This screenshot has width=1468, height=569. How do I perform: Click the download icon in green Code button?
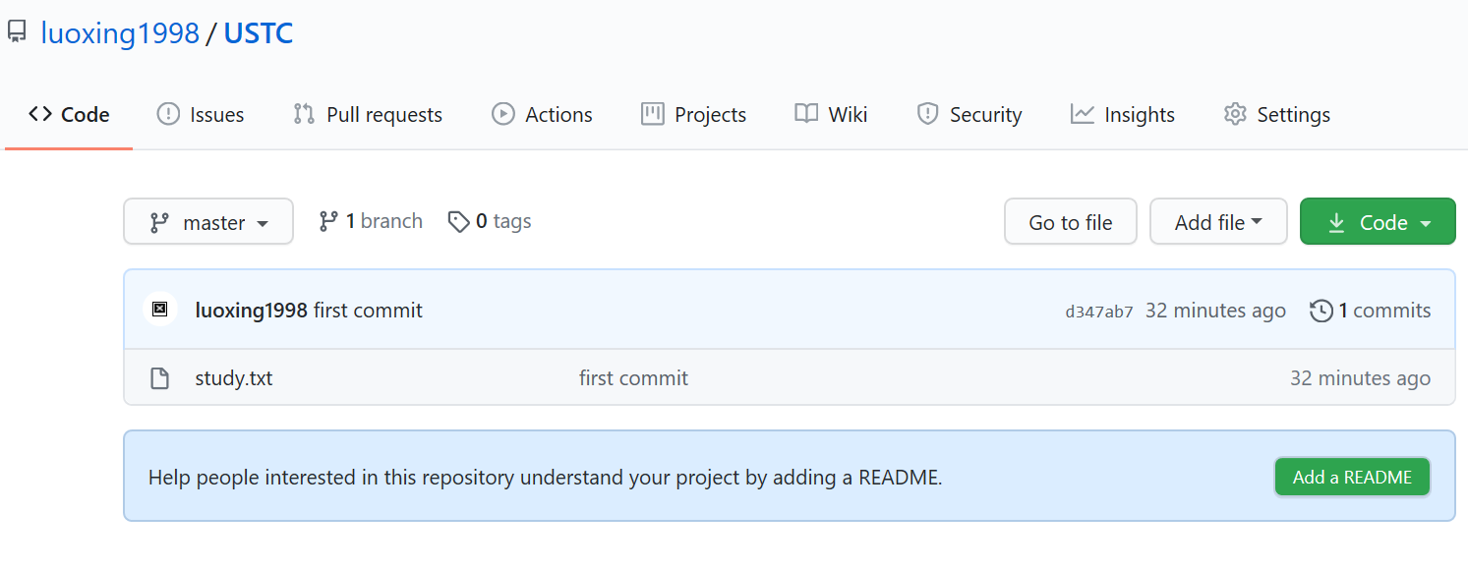tap(1336, 223)
